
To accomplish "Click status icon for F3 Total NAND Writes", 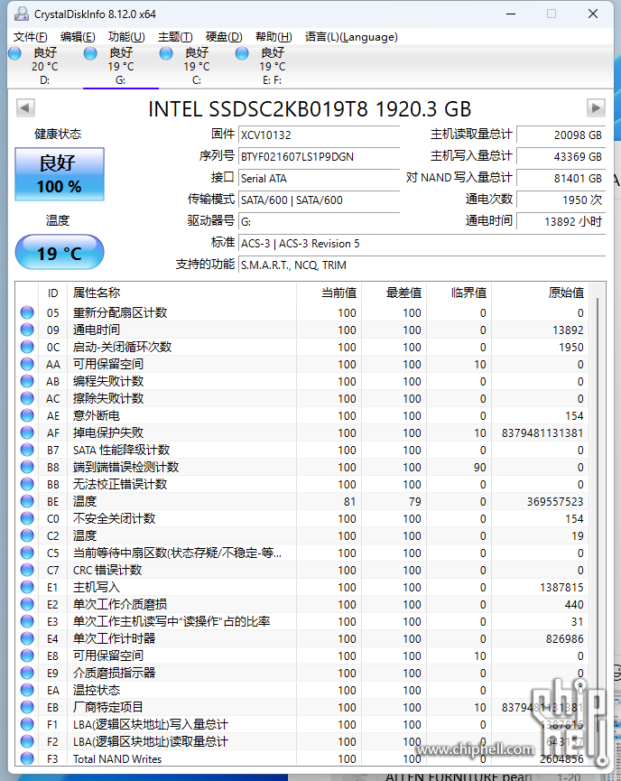I will [x=27, y=758].
